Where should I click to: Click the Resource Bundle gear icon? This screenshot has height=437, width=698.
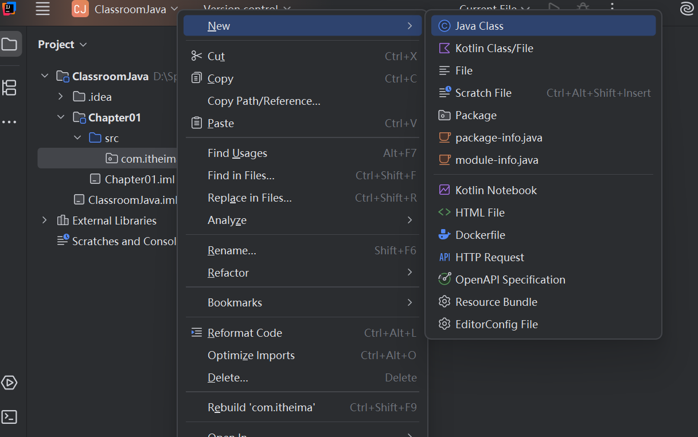(444, 301)
